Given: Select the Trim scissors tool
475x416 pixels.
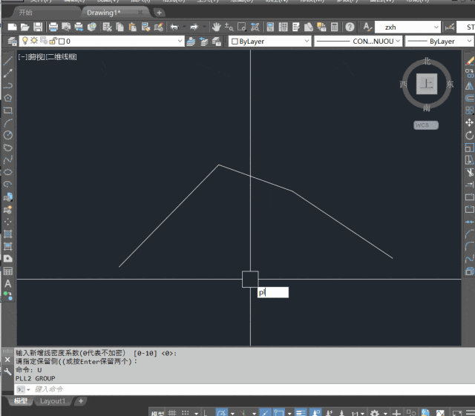Looking at the screenshot, I should (470, 172).
